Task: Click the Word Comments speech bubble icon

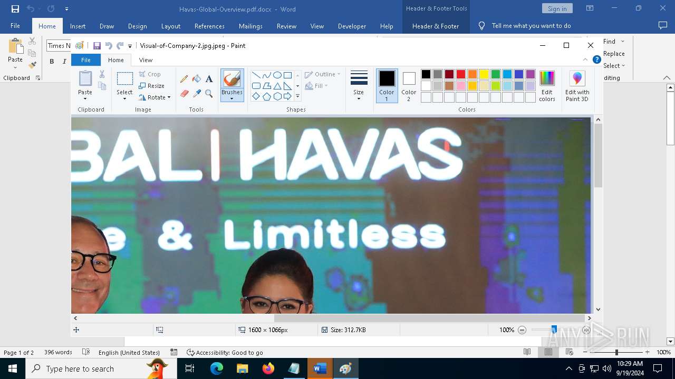Action: point(663,26)
